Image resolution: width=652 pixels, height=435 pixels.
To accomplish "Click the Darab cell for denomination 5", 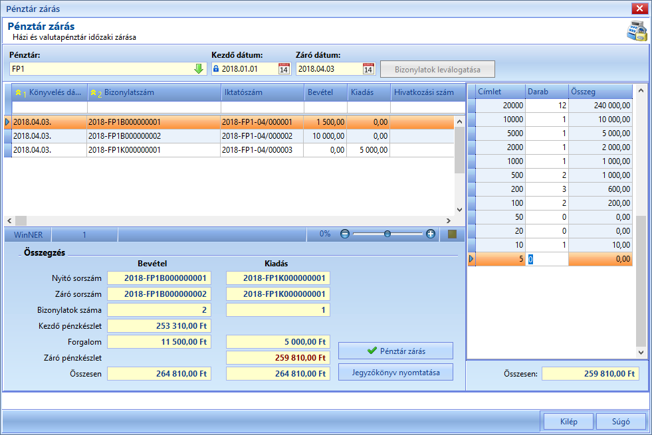I will (547, 259).
